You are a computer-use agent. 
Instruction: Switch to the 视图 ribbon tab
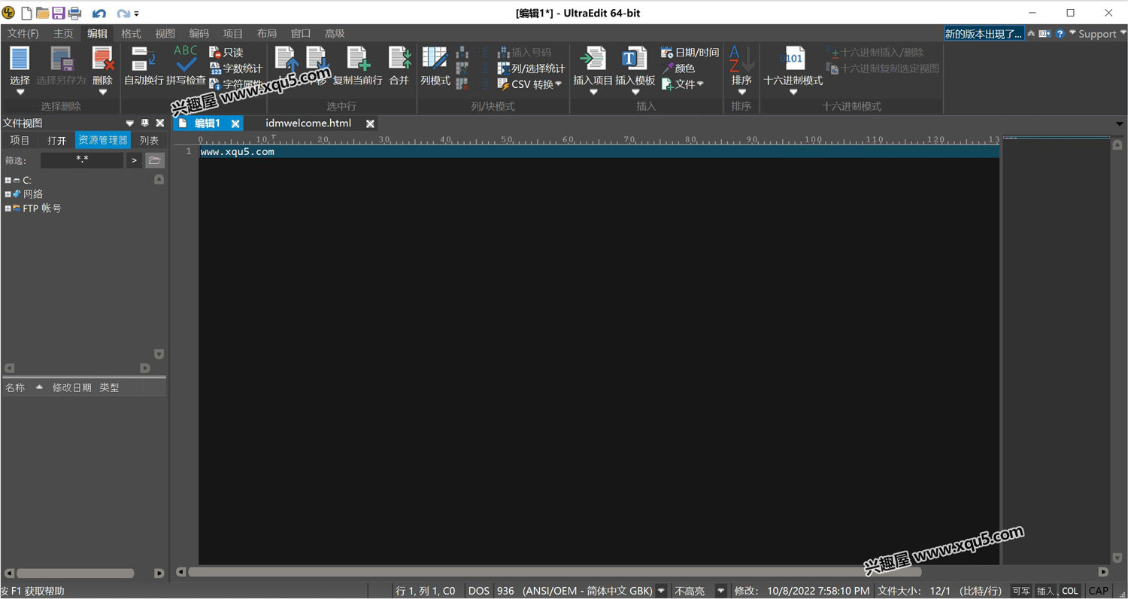click(x=165, y=34)
